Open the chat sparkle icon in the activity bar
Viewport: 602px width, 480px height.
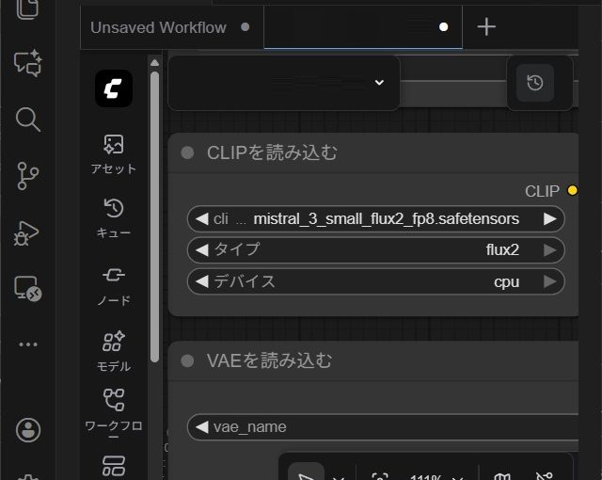[27, 63]
